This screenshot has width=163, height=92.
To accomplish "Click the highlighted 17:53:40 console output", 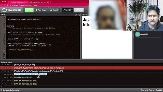I will (31, 74).
